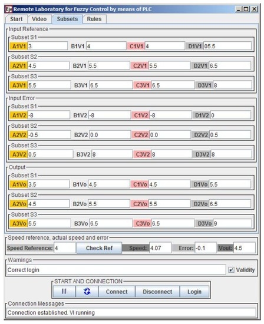This screenshot has width=264, height=324.
Task: Click the Check Ref button
Action: point(99,248)
